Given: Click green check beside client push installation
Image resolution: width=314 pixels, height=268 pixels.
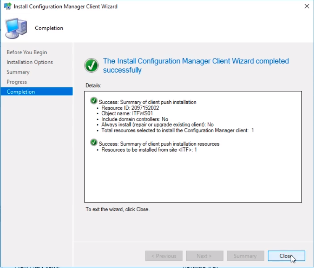Looking at the screenshot, I should click(x=94, y=101).
